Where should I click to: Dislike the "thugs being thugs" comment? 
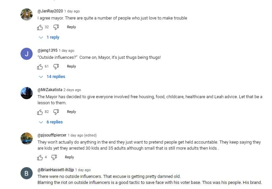click(56, 67)
